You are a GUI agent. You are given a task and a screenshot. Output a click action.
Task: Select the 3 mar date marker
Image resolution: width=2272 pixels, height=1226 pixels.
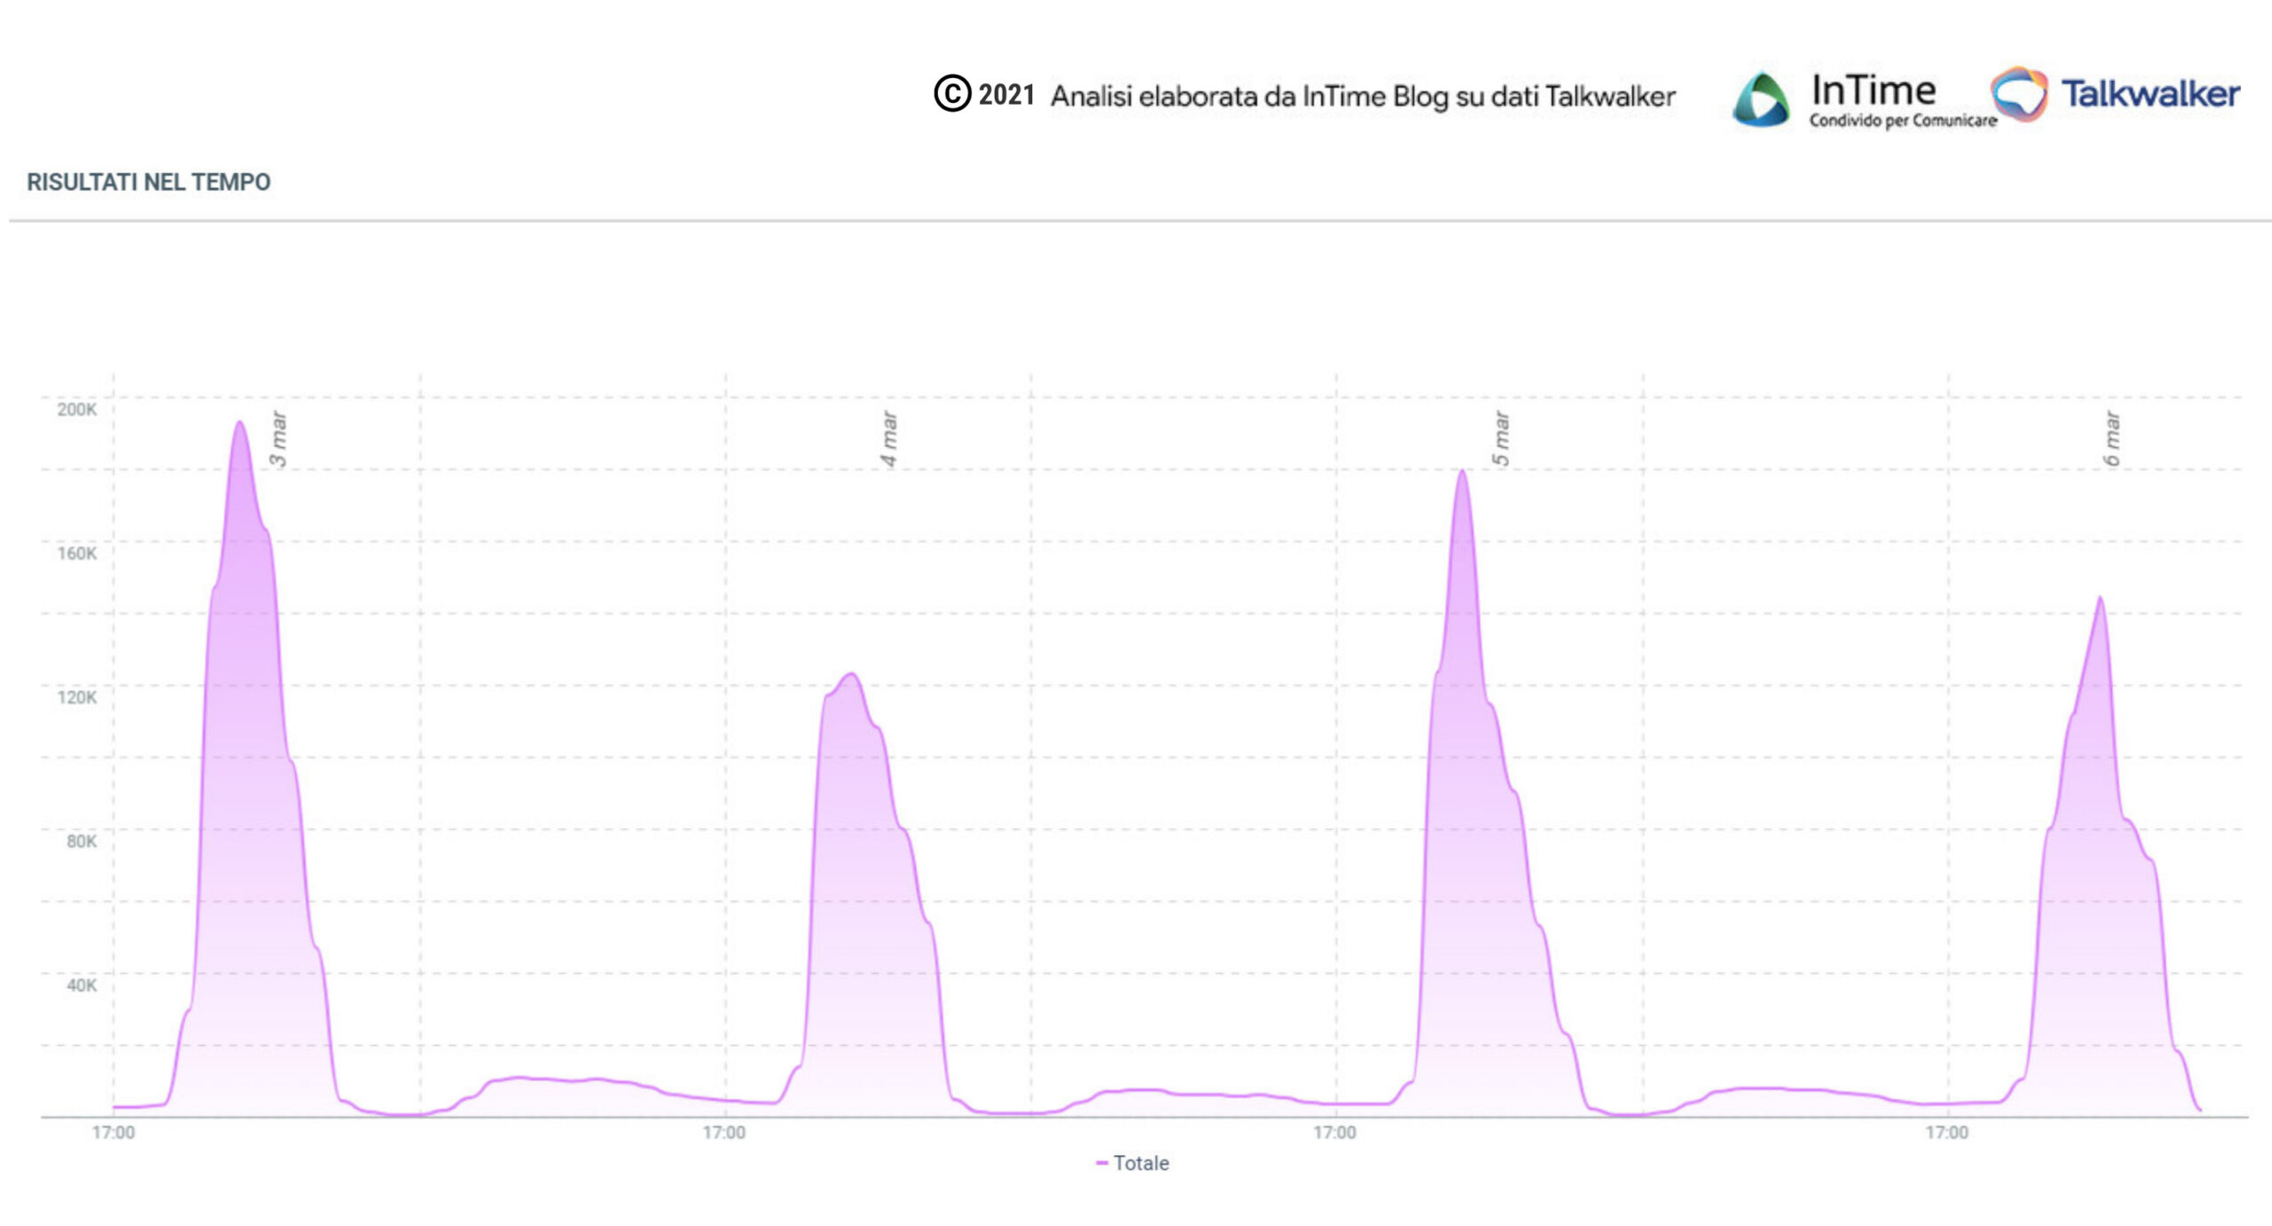pos(279,438)
